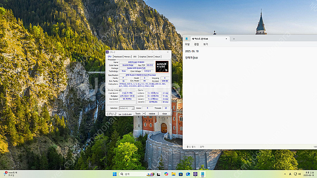Click the date line 2025. 06. 18 in Notepad
Image resolution: width=317 pixels, height=178 pixels.
(x=192, y=51)
